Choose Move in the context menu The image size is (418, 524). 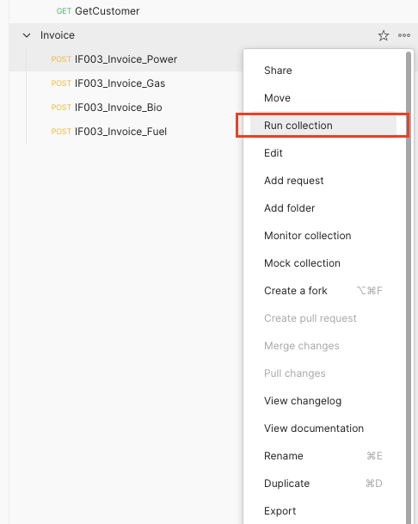pos(323,98)
